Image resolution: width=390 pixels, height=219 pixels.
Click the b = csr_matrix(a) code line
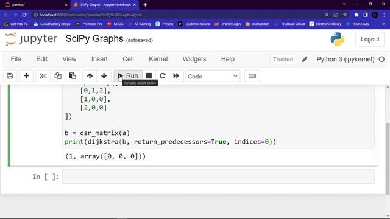point(97,133)
